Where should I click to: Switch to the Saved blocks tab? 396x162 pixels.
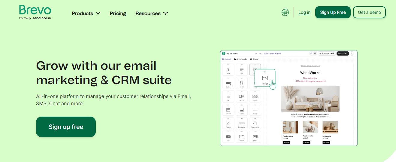240,59
